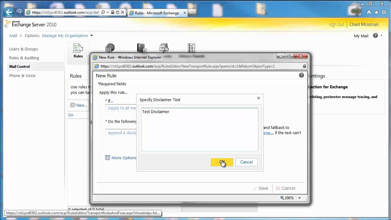This screenshot has height=220, width=391.
Task: Select Users & Groups in sidebar
Action: [24, 49]
